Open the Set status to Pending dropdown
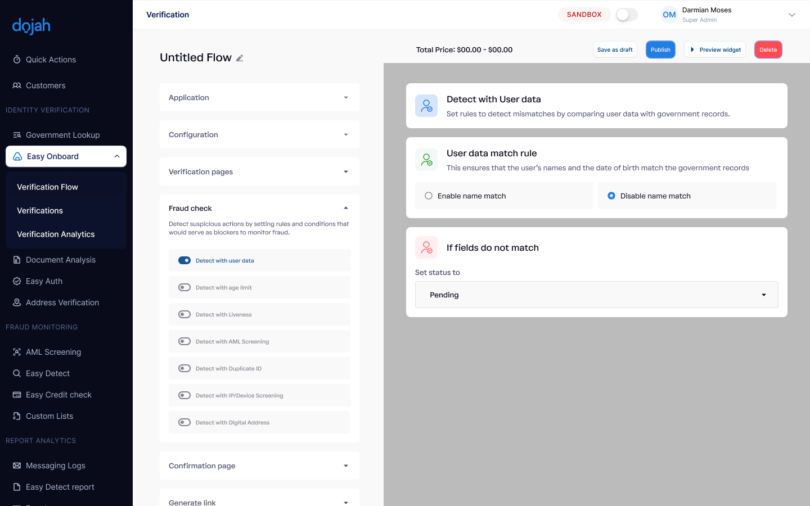Screen dimensions: 810x506 click(x=597, y=295)
